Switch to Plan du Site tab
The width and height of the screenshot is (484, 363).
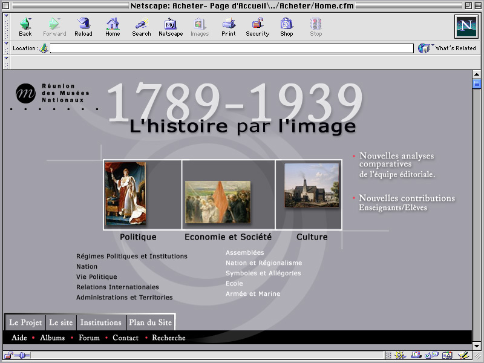150,322
